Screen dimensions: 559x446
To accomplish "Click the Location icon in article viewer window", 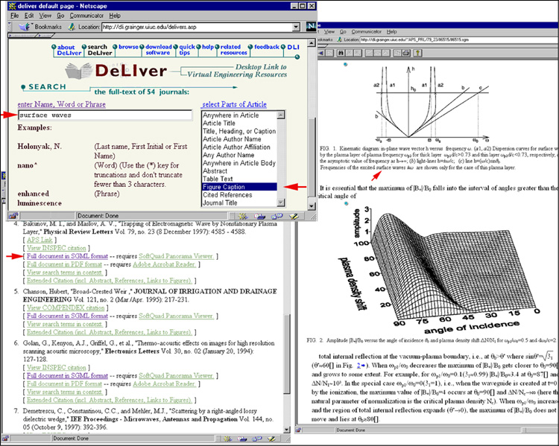I will (340, 39).
